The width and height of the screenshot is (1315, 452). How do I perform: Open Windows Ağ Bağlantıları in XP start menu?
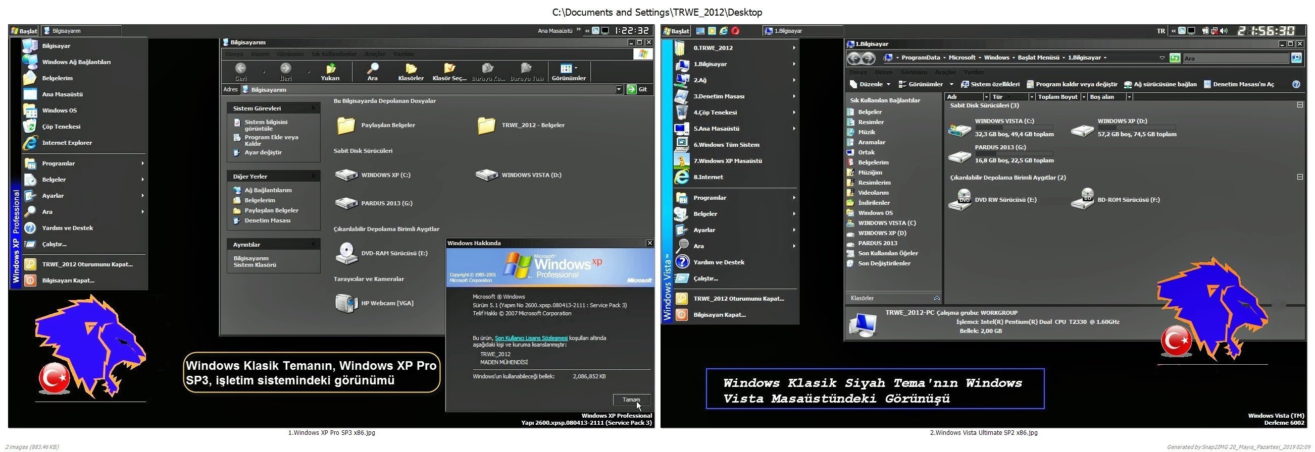pyautogui.click(x=83, y=62)
